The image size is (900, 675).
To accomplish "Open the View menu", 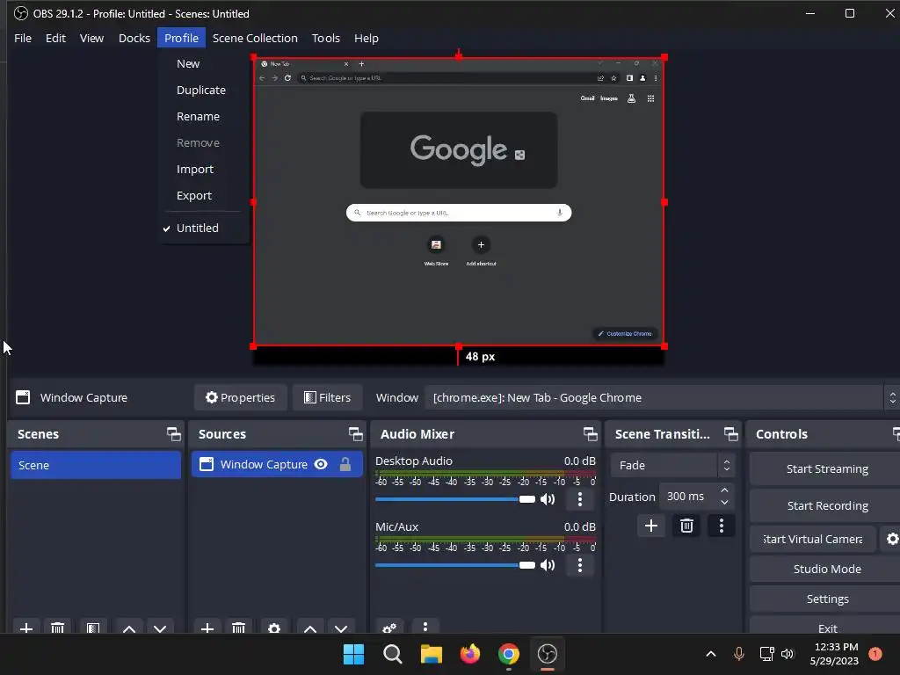I will [x=91, y=38].
